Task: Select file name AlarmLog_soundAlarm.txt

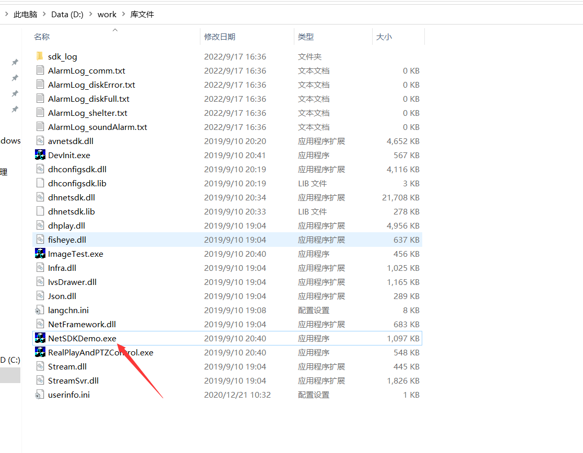Action: coord(98,127)
